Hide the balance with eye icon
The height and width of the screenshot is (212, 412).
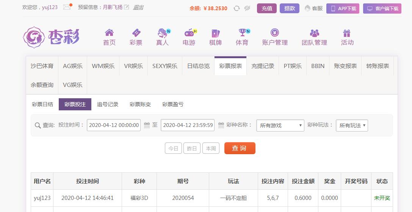247,8
